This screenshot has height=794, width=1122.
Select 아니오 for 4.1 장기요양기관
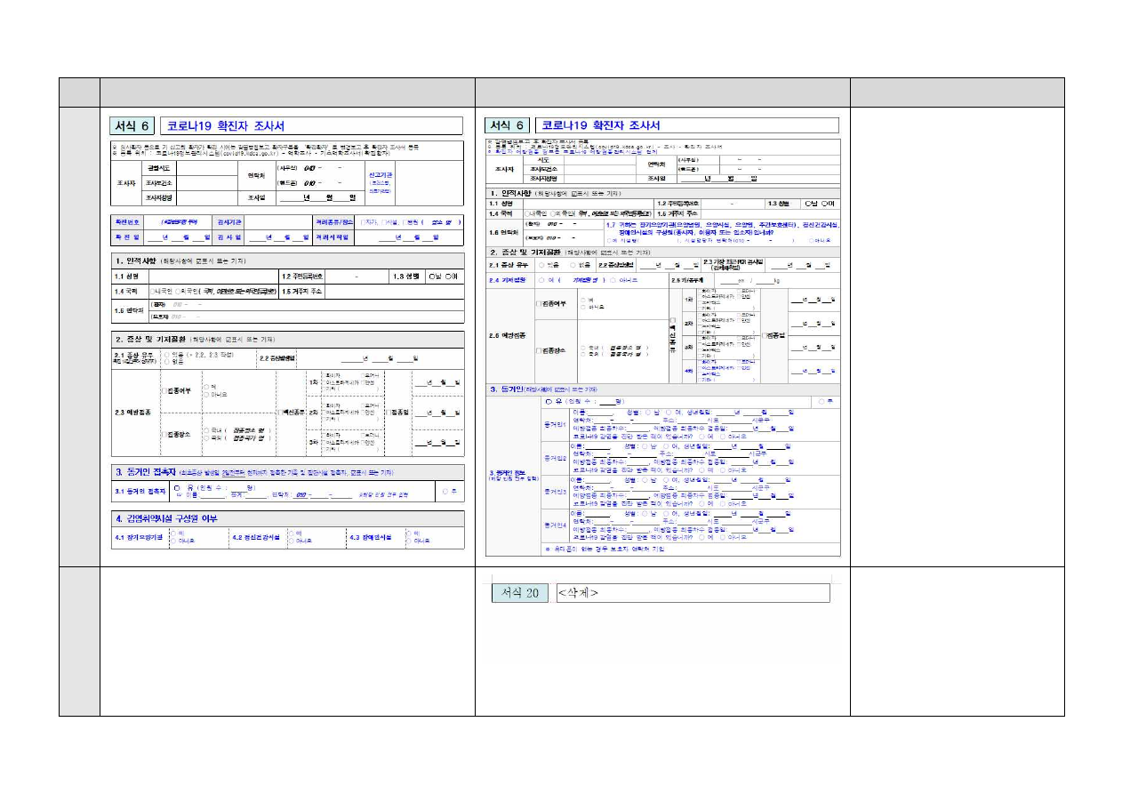pyautogui.click(x=172, y=540)
